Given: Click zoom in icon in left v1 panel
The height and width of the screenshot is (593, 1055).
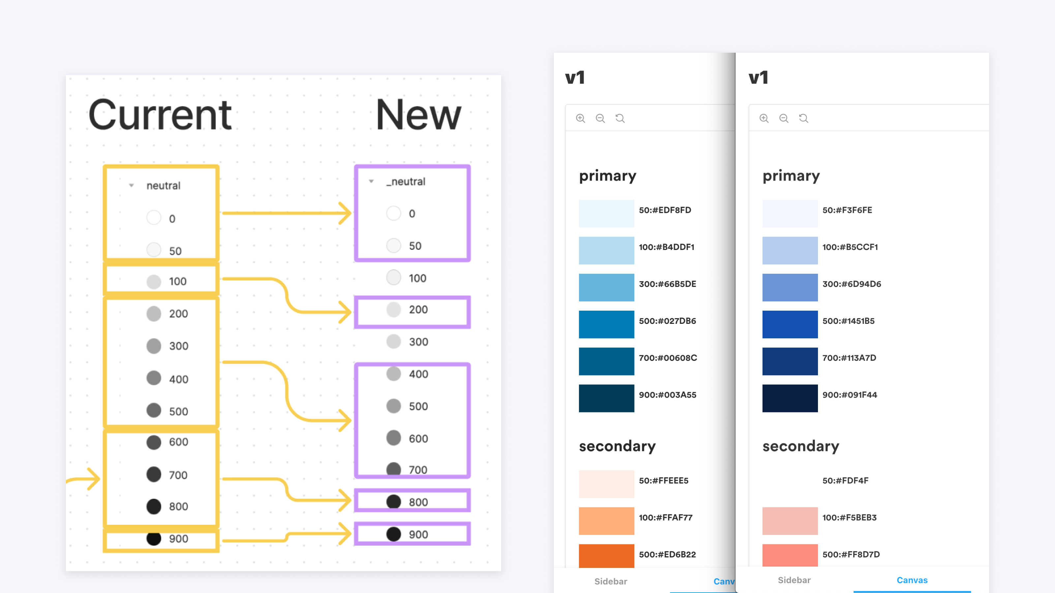Looking at the screenshot, I should (x=580, y=118).
